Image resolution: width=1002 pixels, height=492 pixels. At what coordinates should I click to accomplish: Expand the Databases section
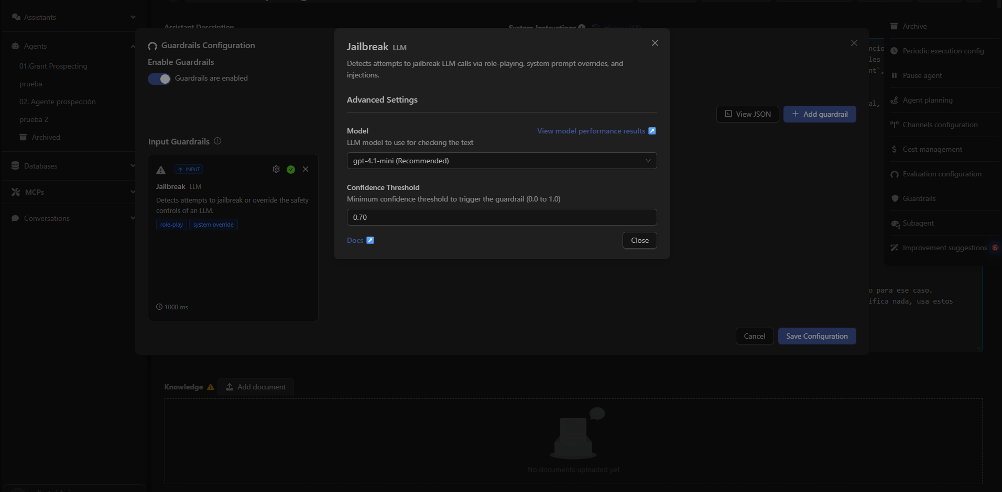click(x=133, y=166)
